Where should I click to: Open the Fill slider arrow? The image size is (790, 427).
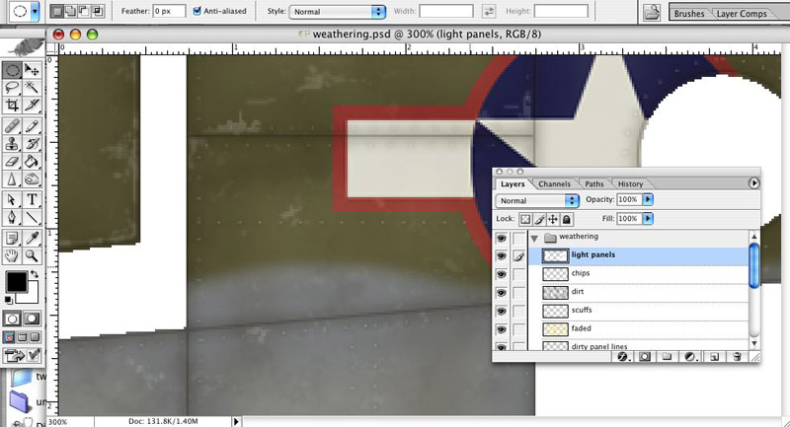(x=648, y=219)
